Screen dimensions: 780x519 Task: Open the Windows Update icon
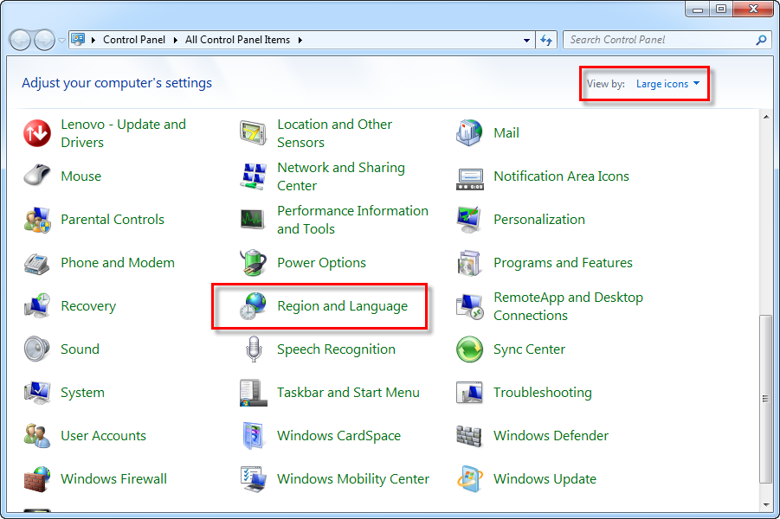[x=469, y=479]
